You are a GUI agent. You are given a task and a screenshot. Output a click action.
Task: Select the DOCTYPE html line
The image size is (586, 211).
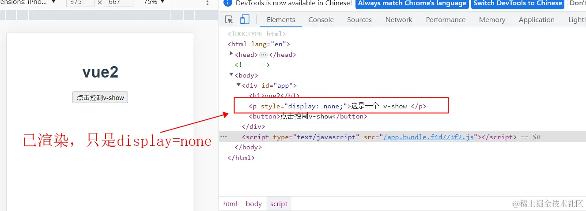coord(257,34)
